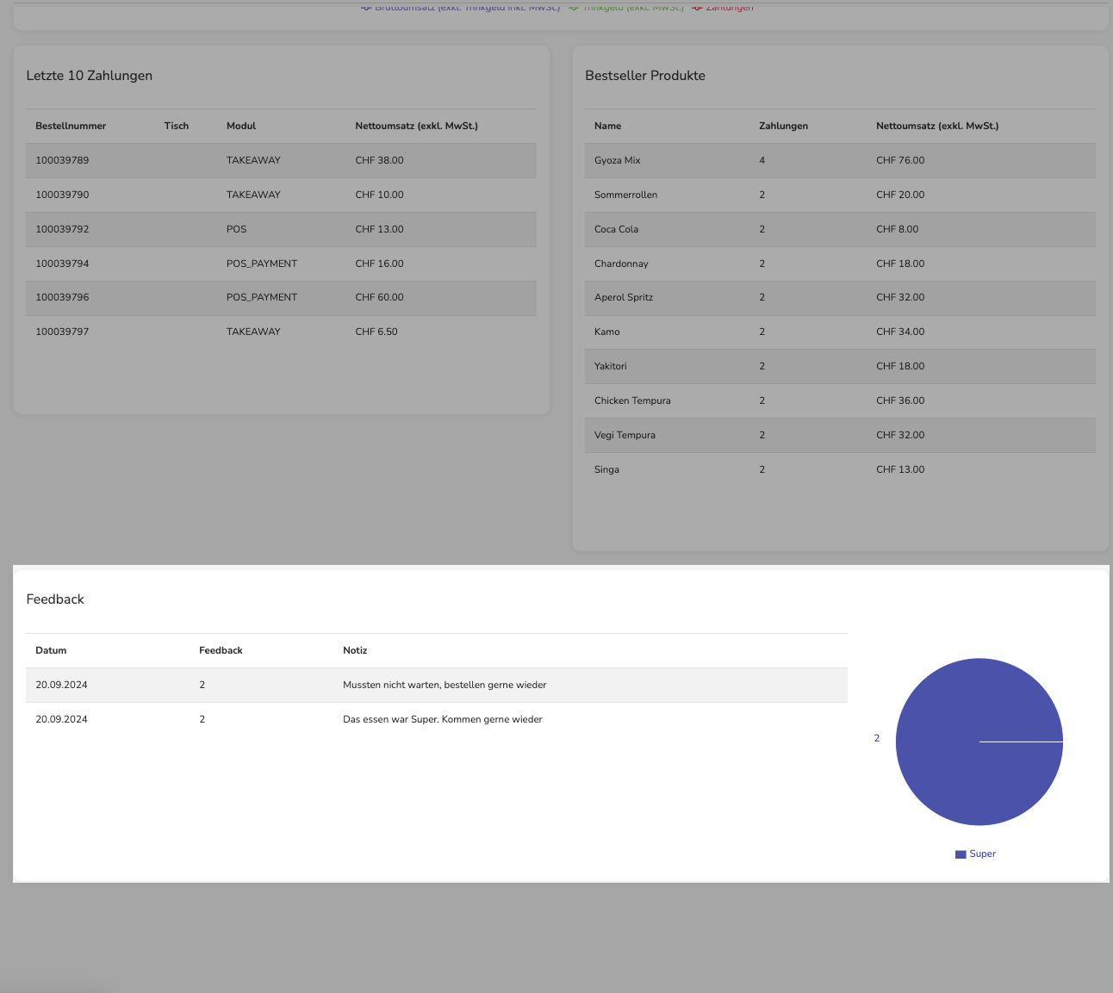This screenshot has height=993, width=1113.
Task: Select the Feedback column header
Action: click(221, 650)
